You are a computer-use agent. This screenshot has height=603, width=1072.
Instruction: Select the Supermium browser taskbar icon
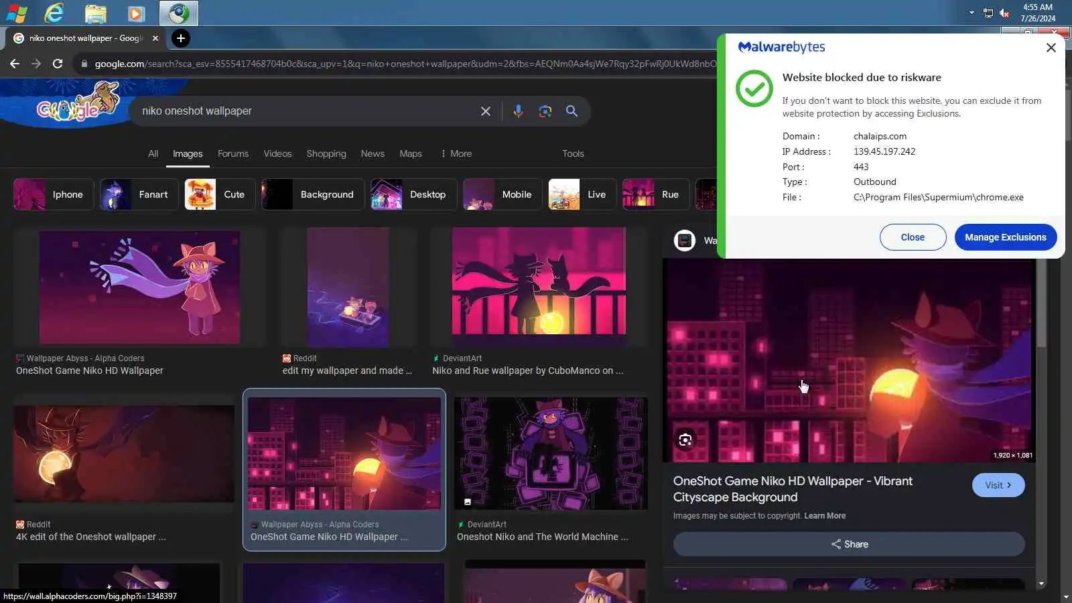click(178, 13)
